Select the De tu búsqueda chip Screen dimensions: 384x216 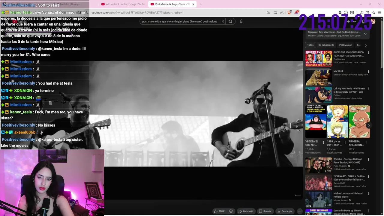click(326, 45)
